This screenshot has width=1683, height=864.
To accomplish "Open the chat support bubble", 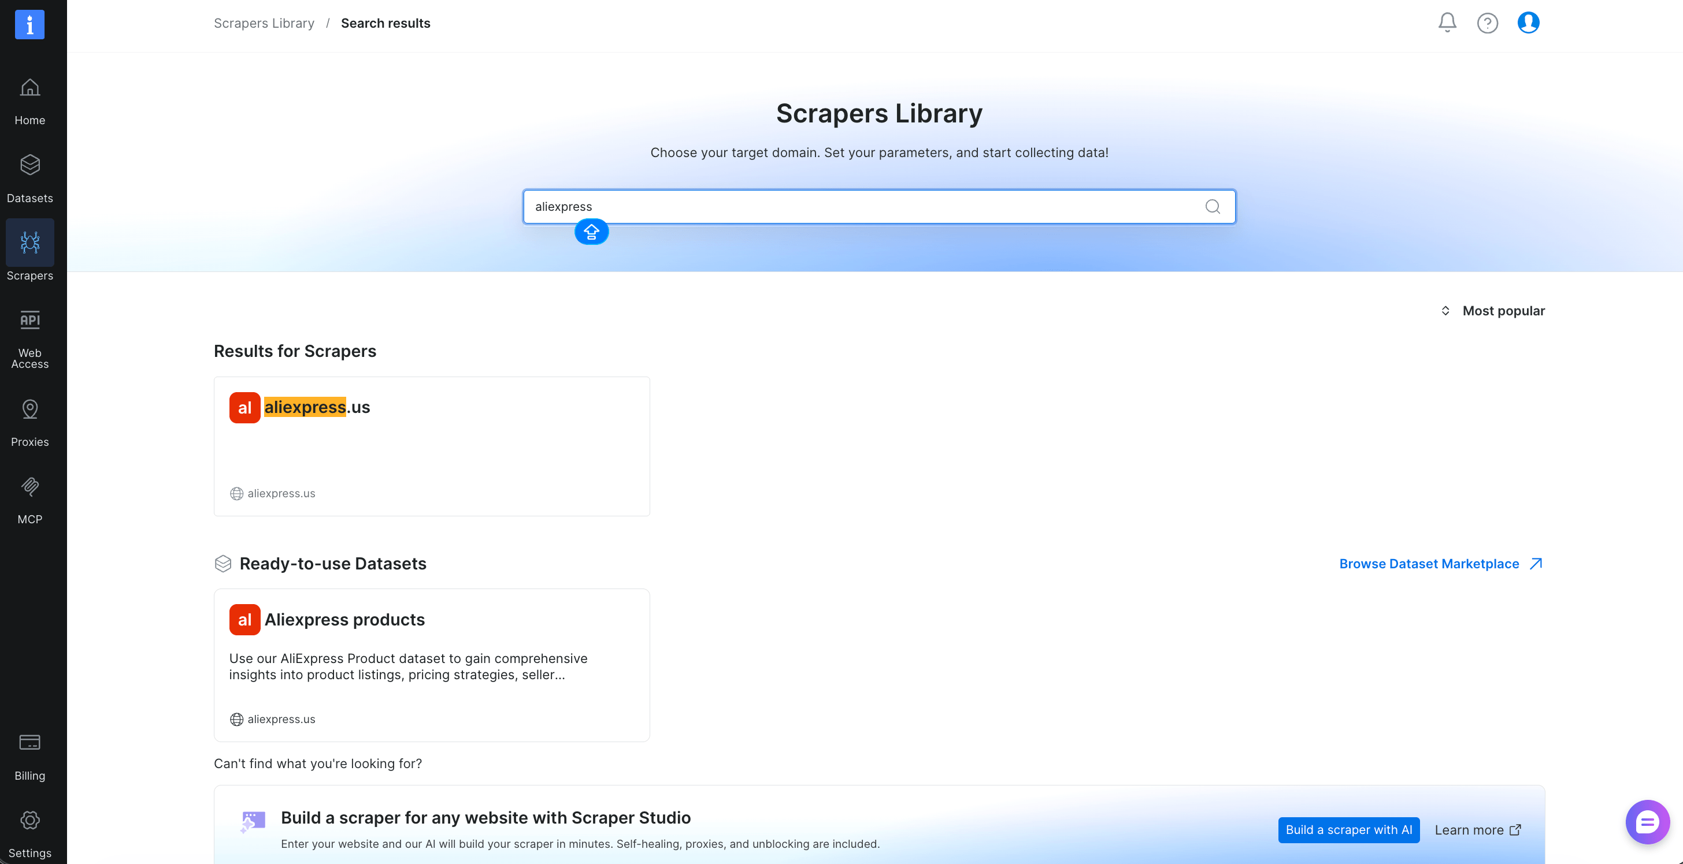I will 1647,822.
